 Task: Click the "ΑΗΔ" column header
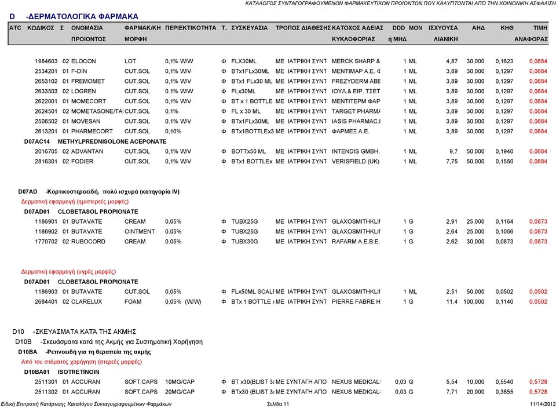[x=478, y=28]
